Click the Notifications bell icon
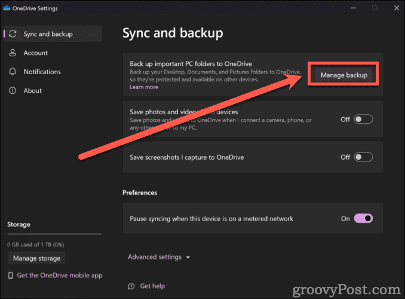The height and width of the screenshot is (299, 405). [13, 72]
